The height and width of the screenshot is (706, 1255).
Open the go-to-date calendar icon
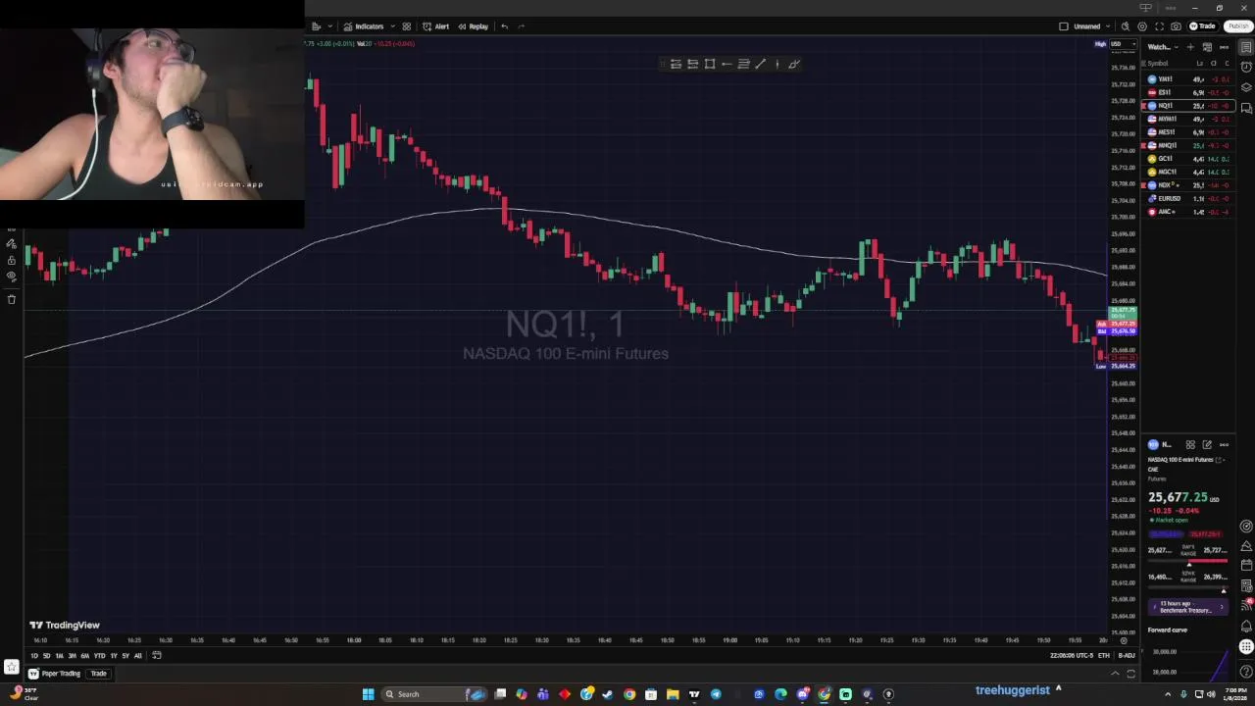click(157, 656)
